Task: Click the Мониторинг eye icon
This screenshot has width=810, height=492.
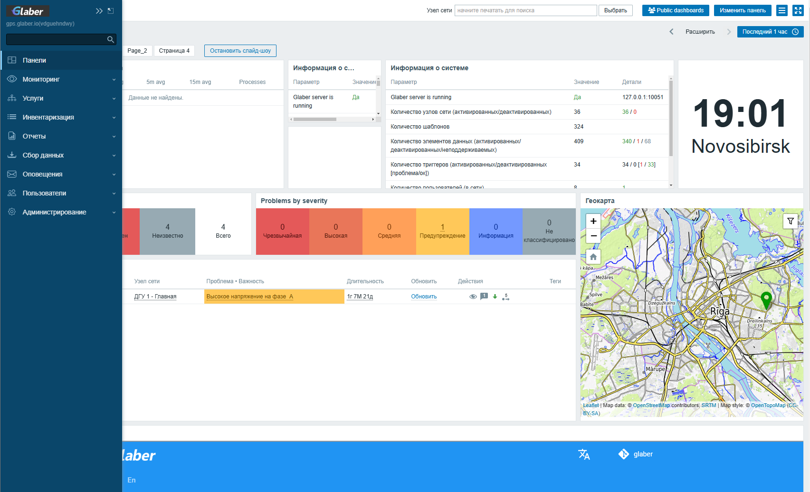Action: pyautogui.click(x=12, y=79)
